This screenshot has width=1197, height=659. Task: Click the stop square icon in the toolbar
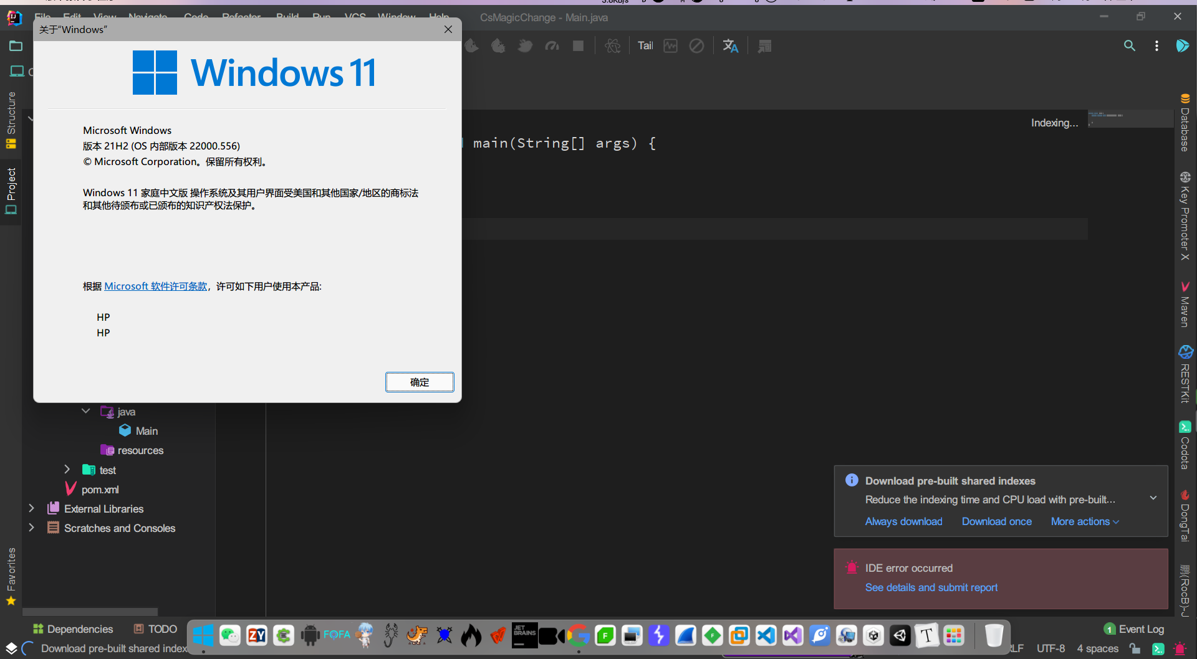(x=579, y=45)
